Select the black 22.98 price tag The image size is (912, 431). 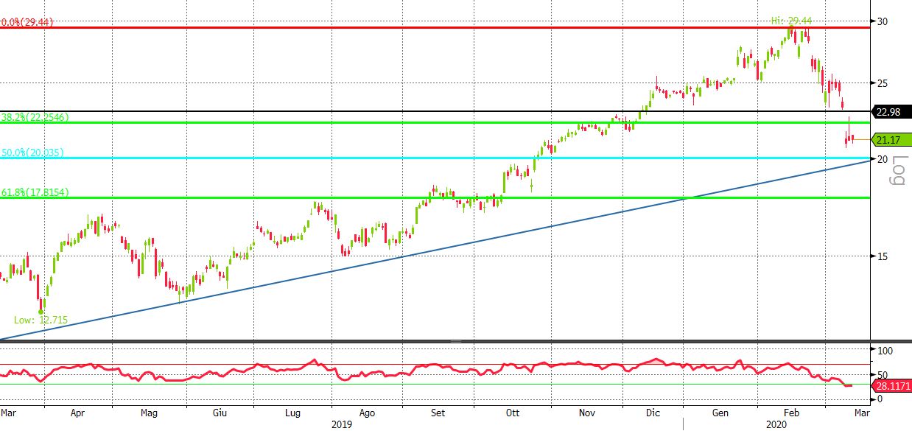tap(891, 112)
